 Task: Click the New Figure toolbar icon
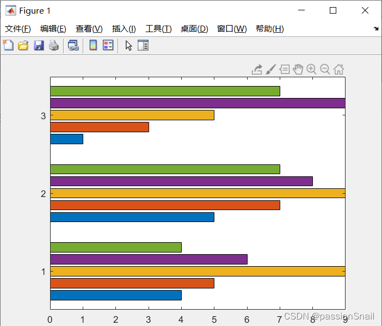8,45
